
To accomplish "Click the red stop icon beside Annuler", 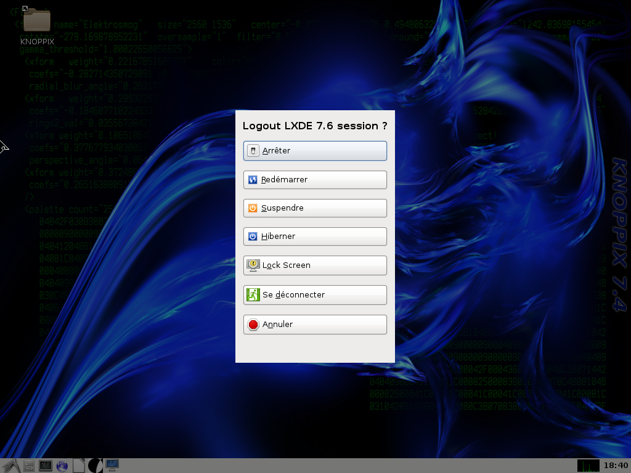I will pos(253,325).
